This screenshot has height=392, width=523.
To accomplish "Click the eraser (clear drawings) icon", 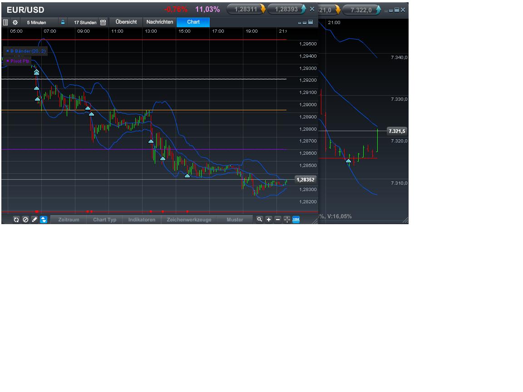I will pyautogui.click(x=25, y=220).
